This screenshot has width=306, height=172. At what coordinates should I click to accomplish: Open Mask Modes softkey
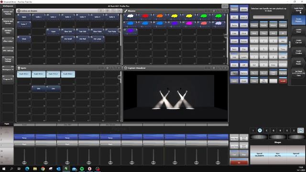pos(298,63)
